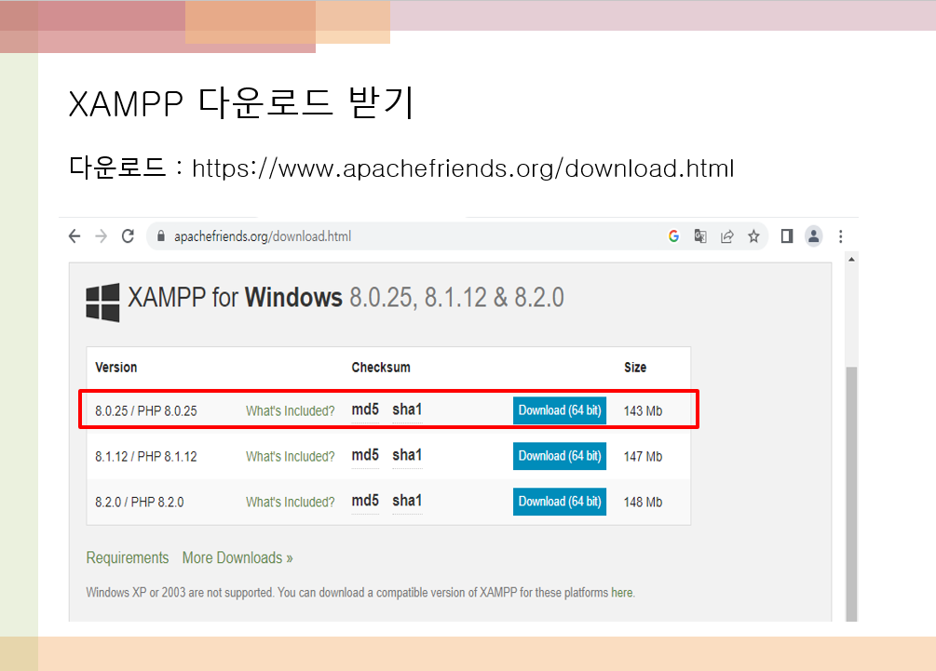This screenshot has width=936, height=671.
Task: Show sha1 checksum for 8.1.12
Action: point(407,455)
